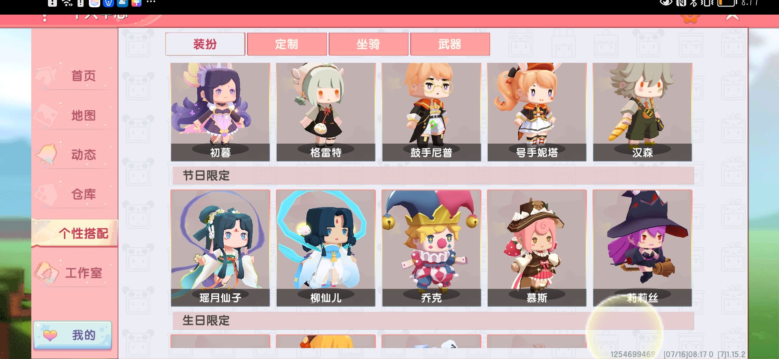779x359 pixels.
Task: Choose the 号手妮塔 skin card
Action: tap(537, 112)
